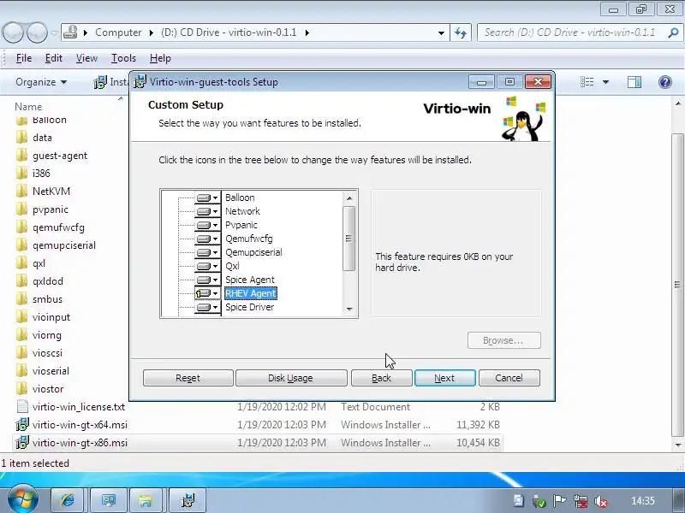Open the Tools menu in Explorer

tap(123, 58)
